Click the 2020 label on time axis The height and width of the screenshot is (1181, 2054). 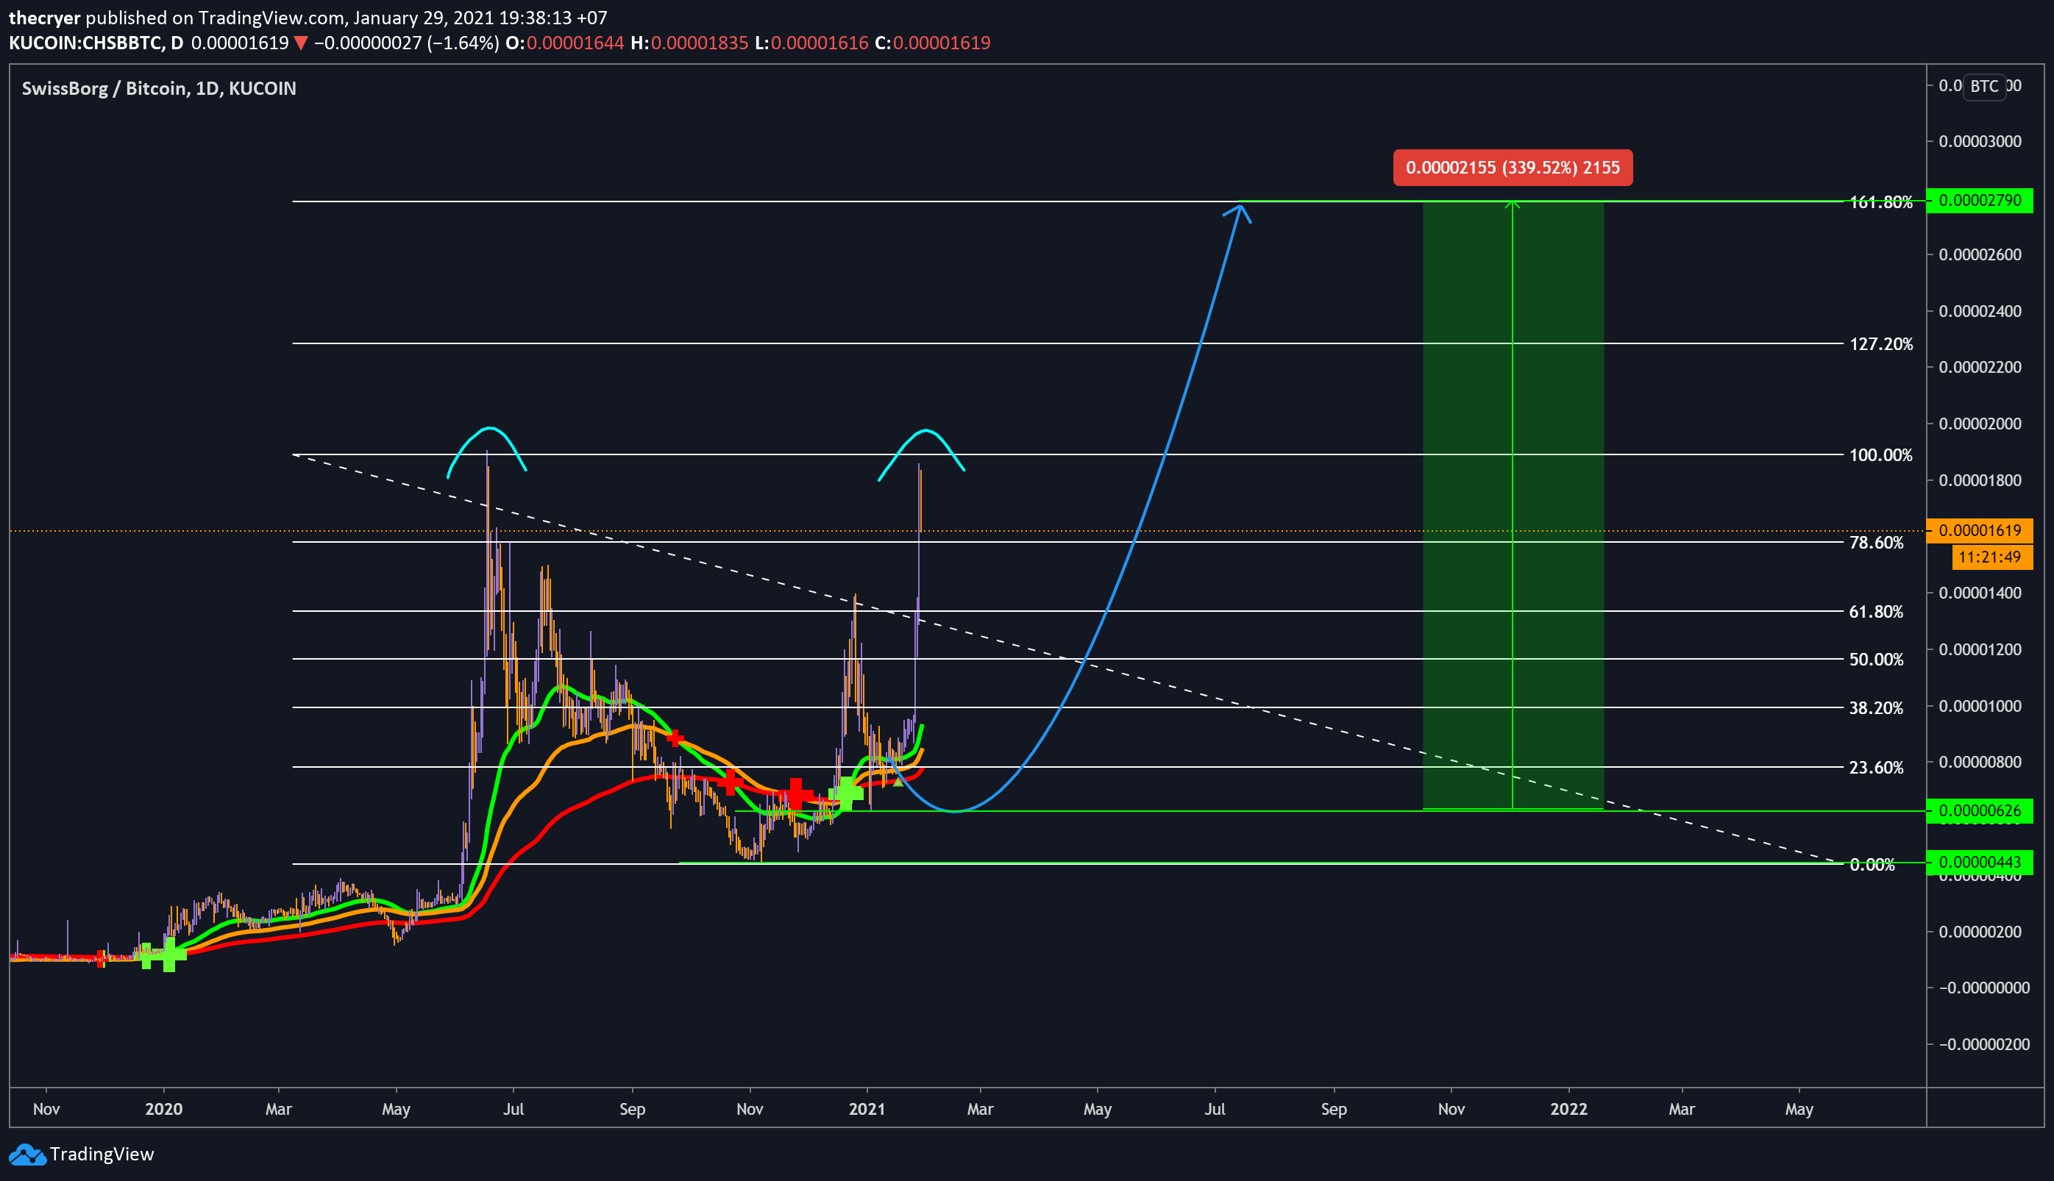pyautogui.click(x=164, y=1109)
